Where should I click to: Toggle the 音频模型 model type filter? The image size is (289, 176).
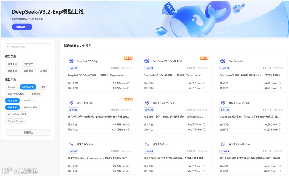pos(12,71)
